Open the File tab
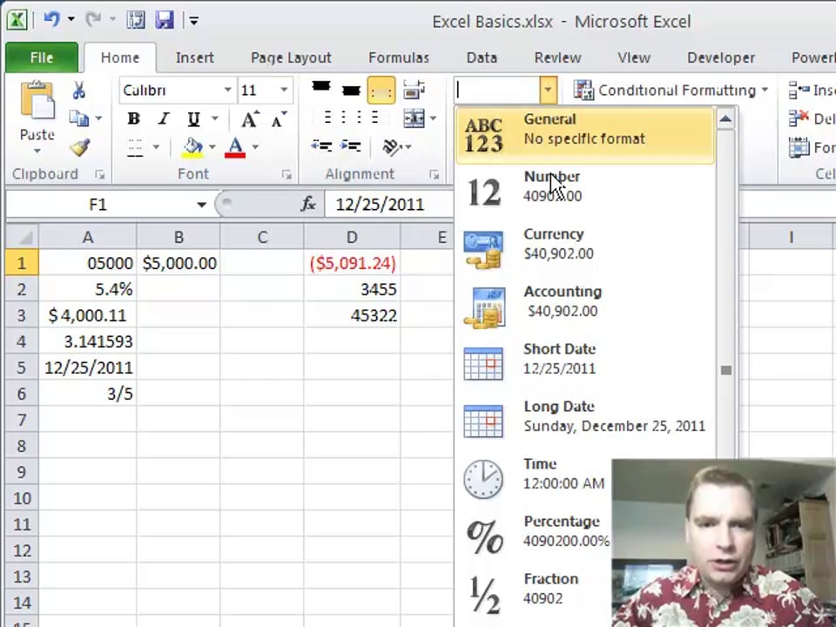836x627 pixels. coord(42,57)
